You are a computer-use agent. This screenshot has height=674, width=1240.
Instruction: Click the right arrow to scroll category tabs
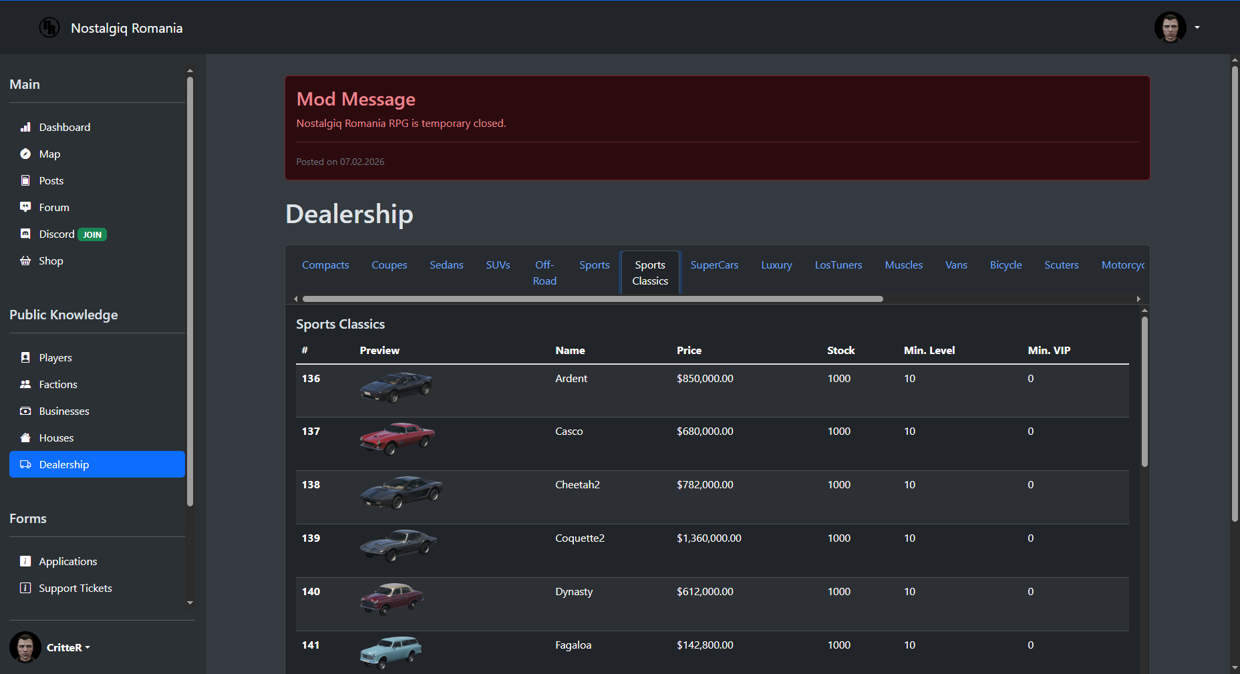[x=1138, y=299]
